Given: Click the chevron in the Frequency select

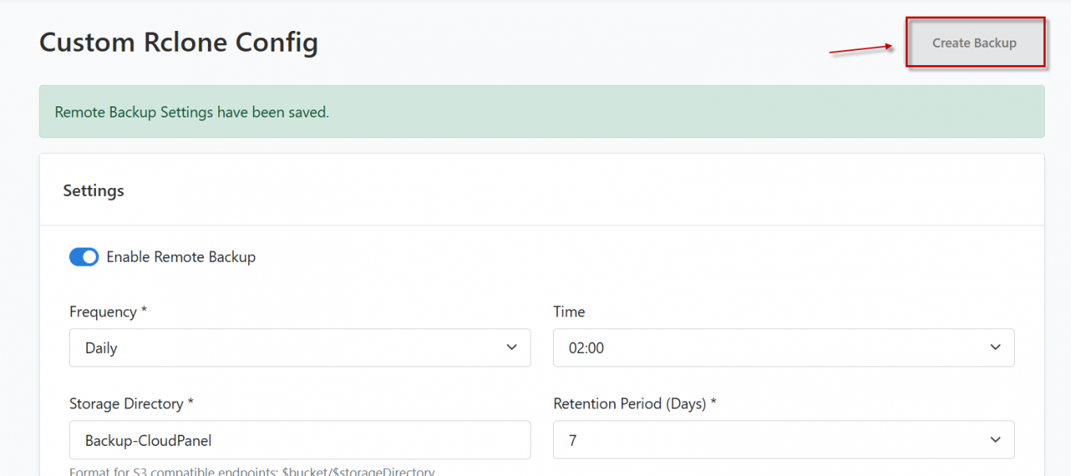Looking at the screenshot, I should point(512,347).
